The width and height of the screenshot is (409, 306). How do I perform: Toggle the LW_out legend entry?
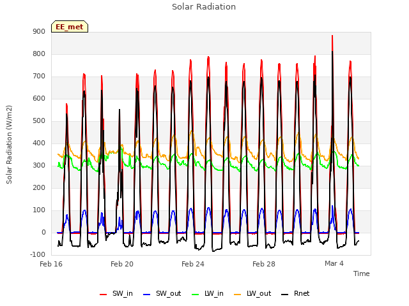[x=252, y=294]
